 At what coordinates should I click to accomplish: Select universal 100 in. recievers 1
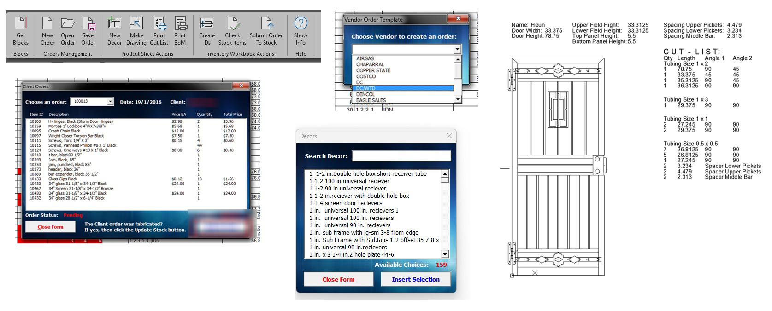(372, 211)
